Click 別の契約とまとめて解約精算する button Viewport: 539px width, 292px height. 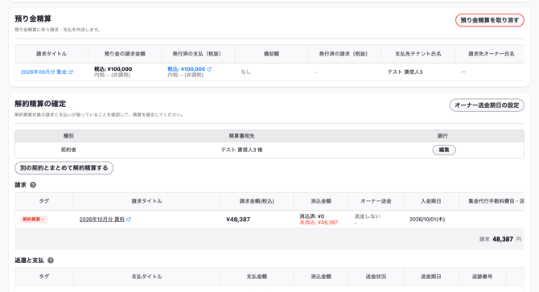(64, 168)
